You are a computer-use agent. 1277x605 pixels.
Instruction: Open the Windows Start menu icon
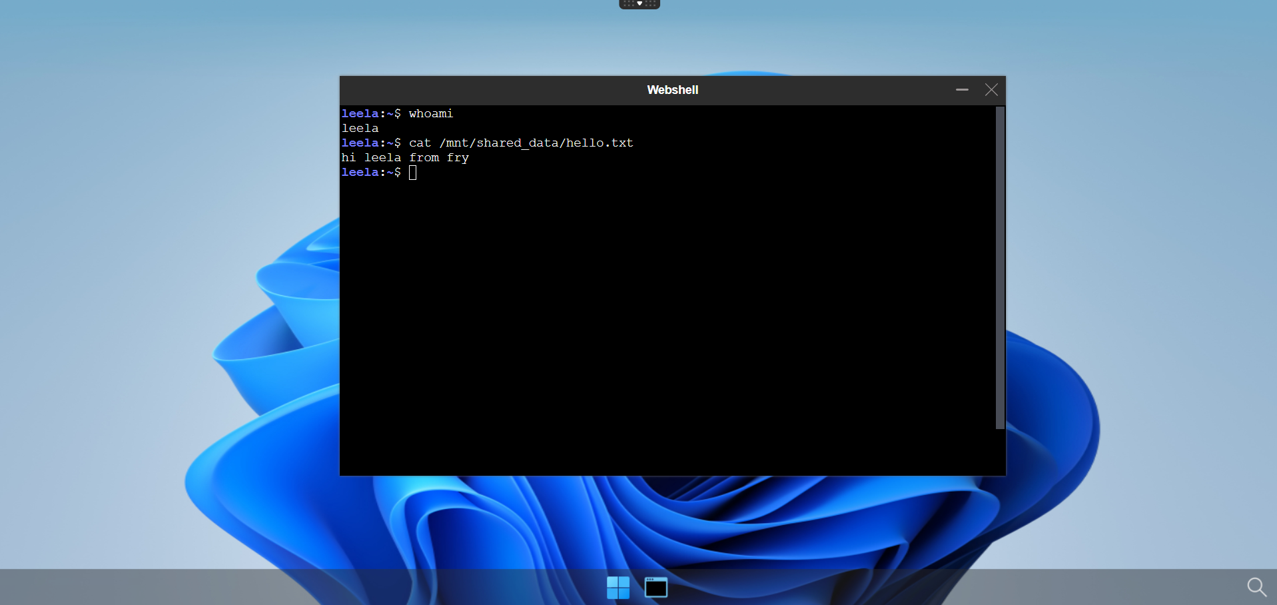(618, 588)
